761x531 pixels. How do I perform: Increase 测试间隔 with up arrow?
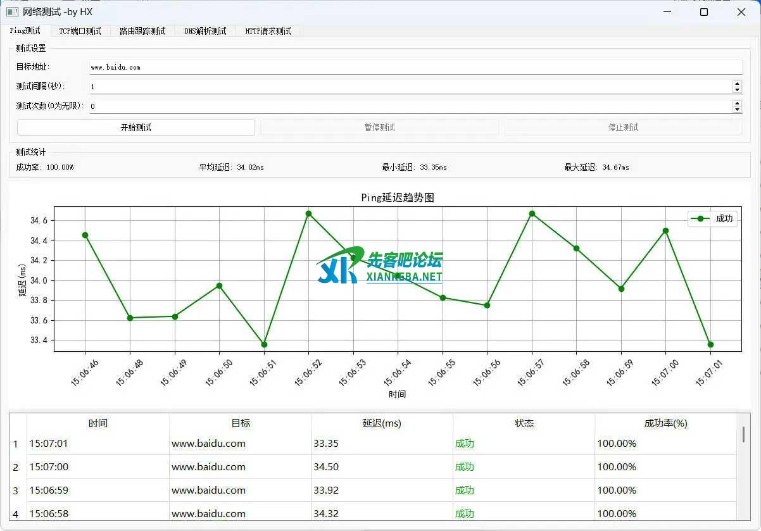coord(737,84)
